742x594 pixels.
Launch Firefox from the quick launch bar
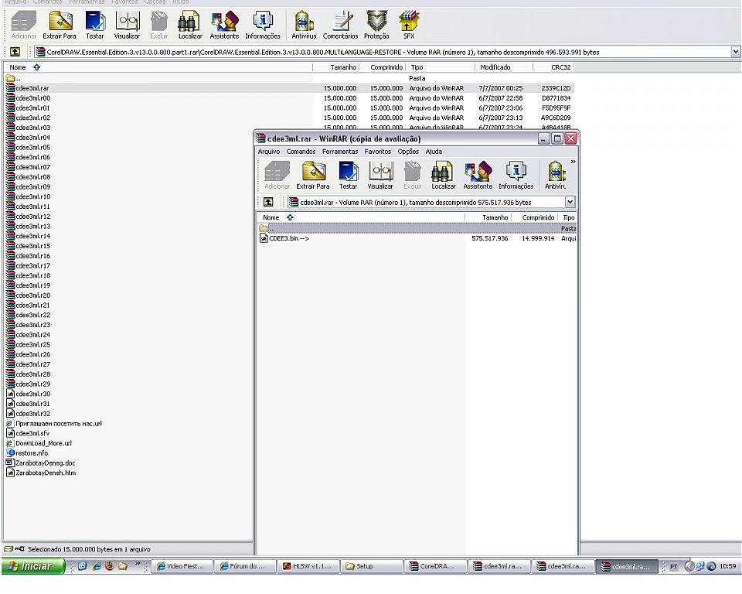pyautogui.click(x=110, y=565)
